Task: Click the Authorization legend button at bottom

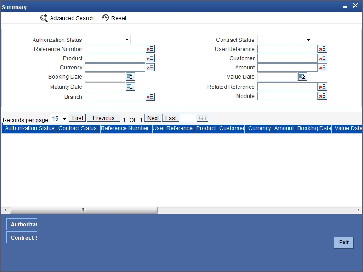Action: 22,224
